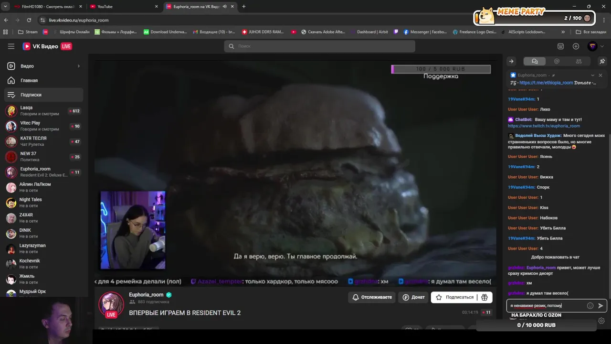The width and height of the screenshot is (611, 344).
Task: Click the streamer webcam overlay
Action: coord(133,230)
